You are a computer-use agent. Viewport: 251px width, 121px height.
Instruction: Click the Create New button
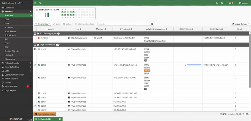(x=42, y=24)
